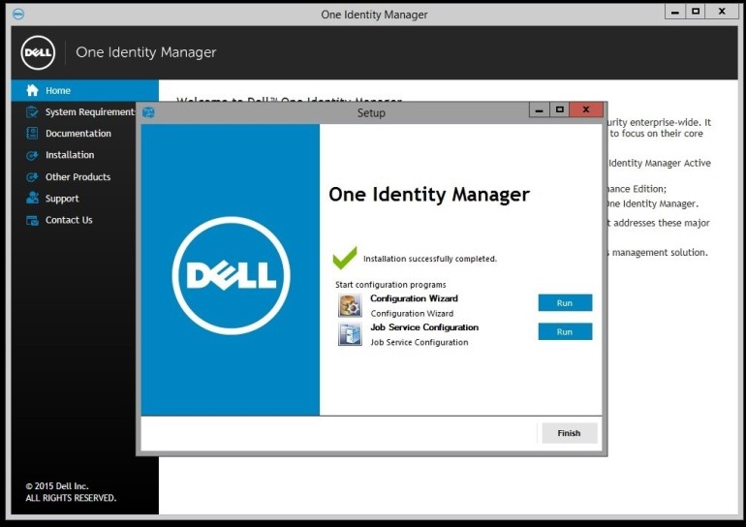Image resolution: width=746 pixels, height=527 pixels.
Task: Minimize the One Identity Manager window
Action: (x=675, y=12)
